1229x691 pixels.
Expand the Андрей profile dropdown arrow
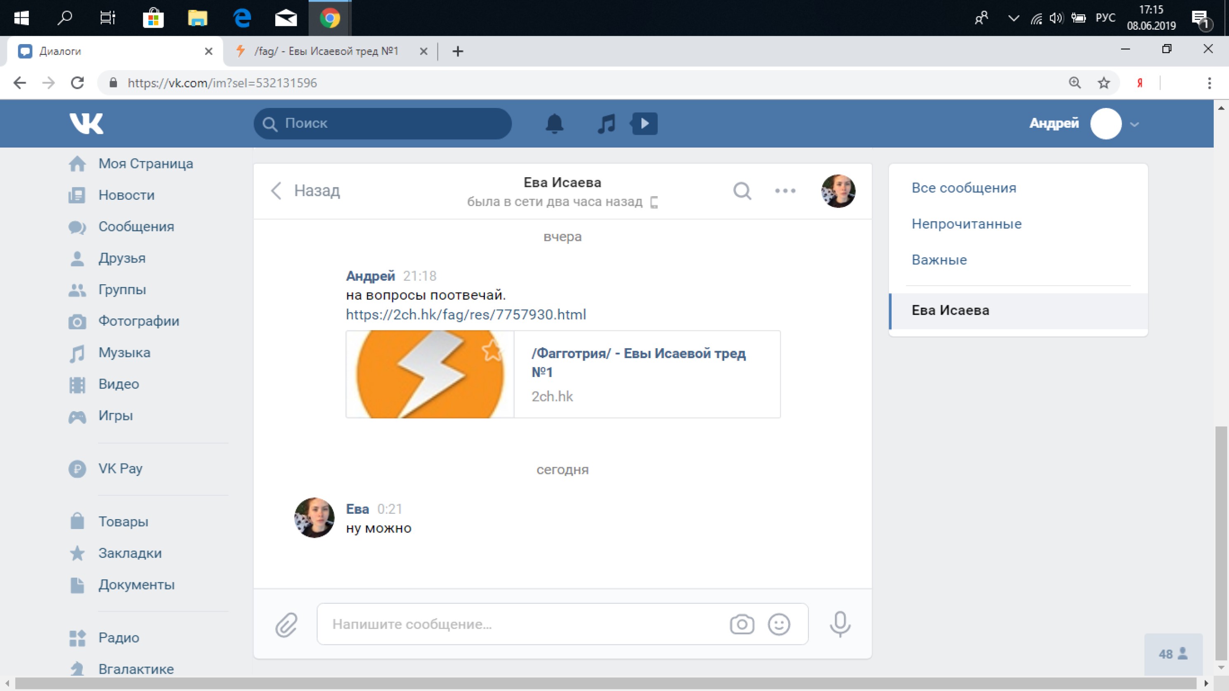tap(1135, 124)
